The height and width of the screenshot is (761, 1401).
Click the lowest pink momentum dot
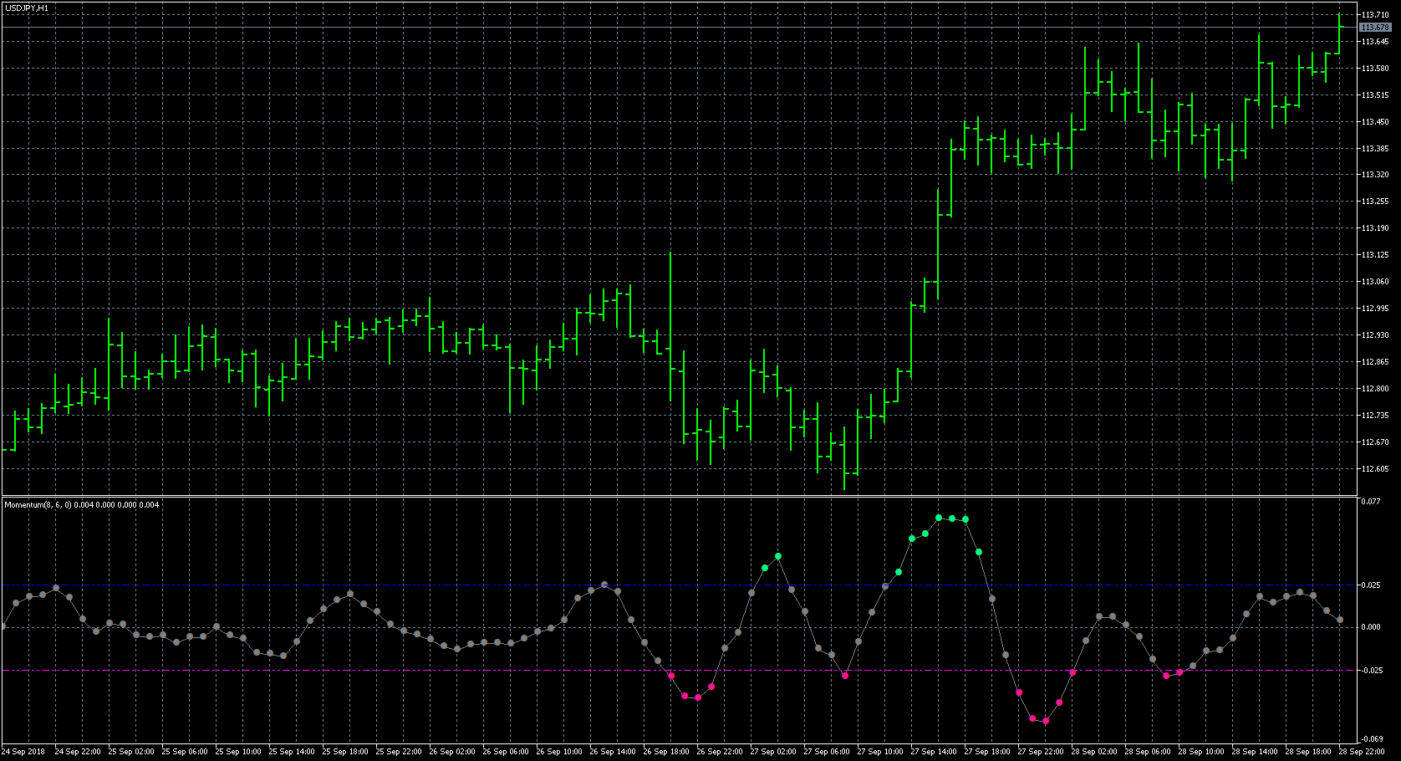[x=1046, y=721]
